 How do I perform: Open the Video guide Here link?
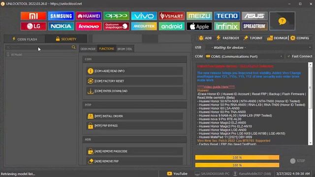pos(216,87)
